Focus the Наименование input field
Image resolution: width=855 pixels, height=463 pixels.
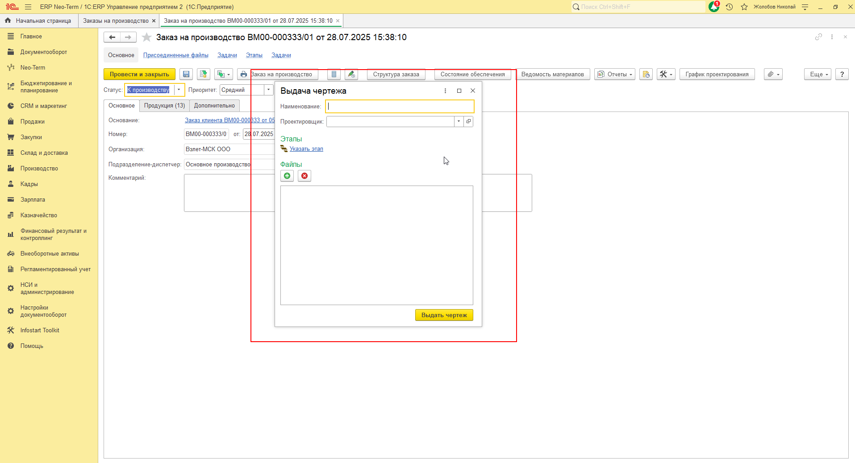[400, 106]
